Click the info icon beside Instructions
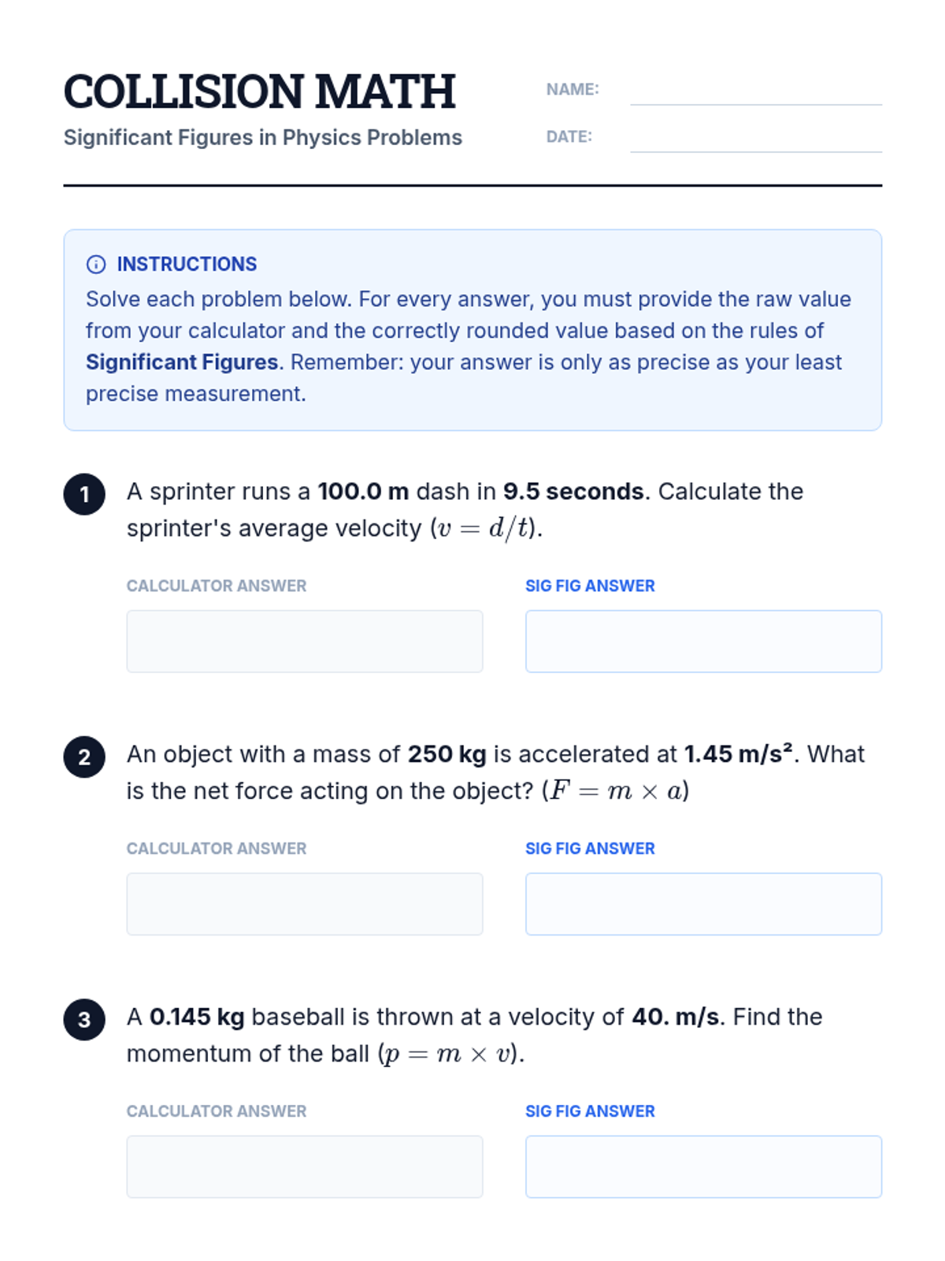The height and width of the screenshot is (1261, 945). point(96,264)
